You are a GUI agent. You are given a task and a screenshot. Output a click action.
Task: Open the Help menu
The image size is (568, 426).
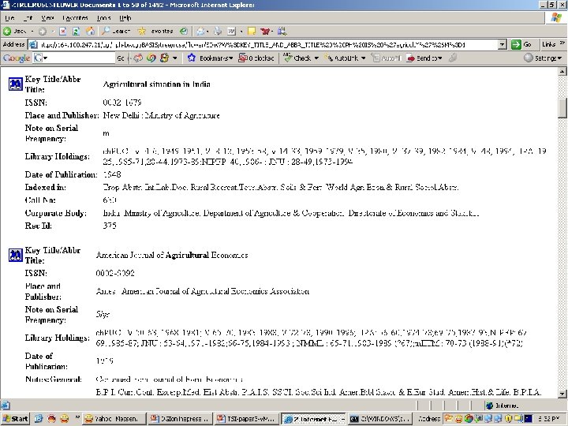pos(125,17)
